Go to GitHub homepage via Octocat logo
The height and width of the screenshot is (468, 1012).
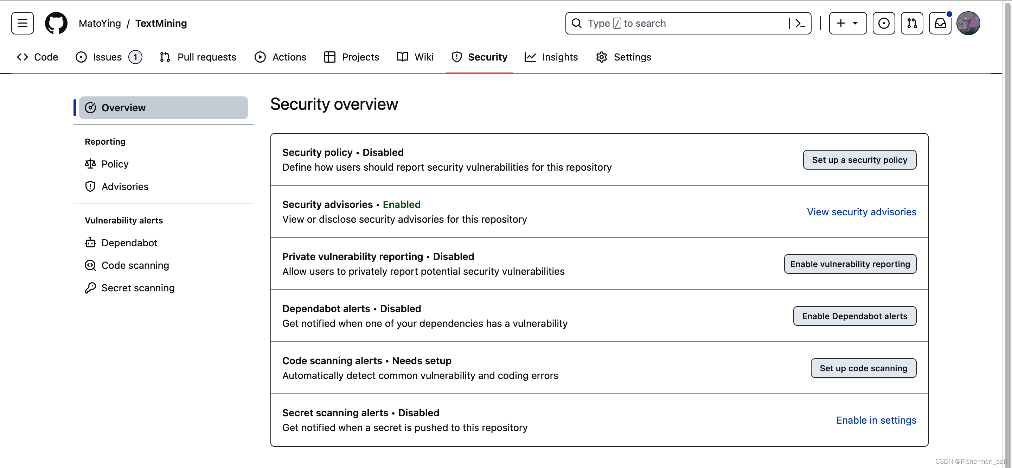(56, 23)
